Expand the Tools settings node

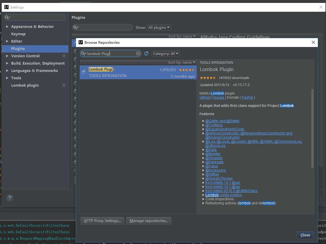point(7,78)
